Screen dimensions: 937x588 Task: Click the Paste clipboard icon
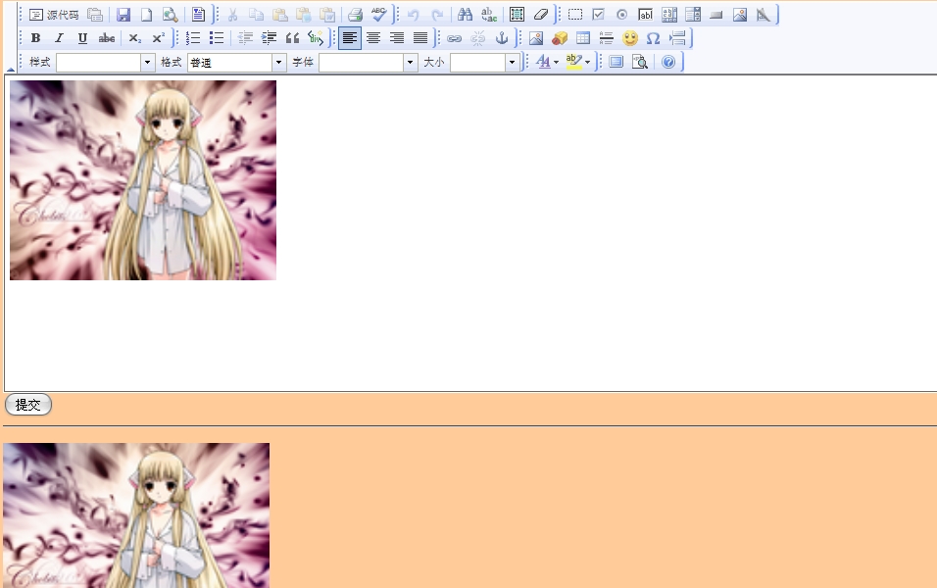(279, 15)
